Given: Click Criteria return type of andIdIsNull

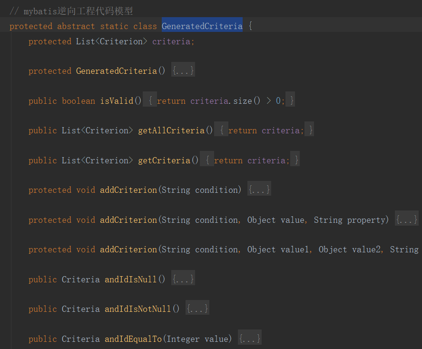Looking at the screenshot, I should tap(81, 279).
